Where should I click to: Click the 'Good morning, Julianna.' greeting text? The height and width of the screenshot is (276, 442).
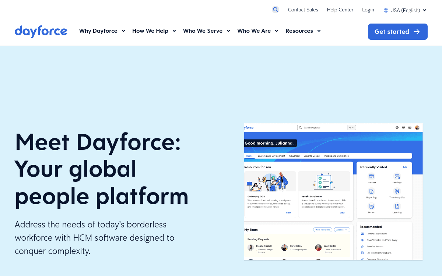(x=269, y=143)
